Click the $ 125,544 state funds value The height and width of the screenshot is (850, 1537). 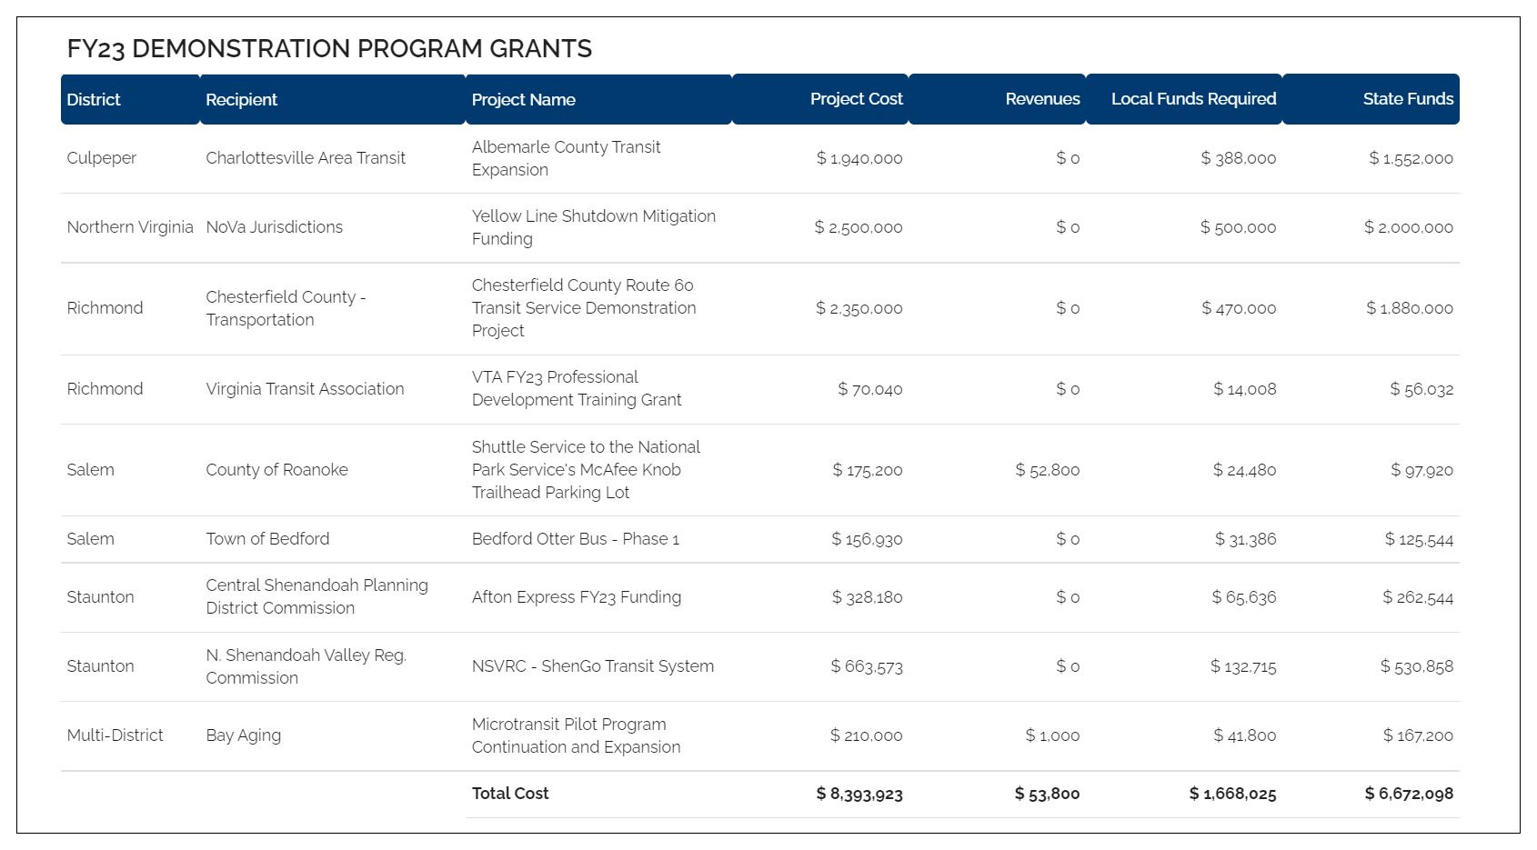1420,539
